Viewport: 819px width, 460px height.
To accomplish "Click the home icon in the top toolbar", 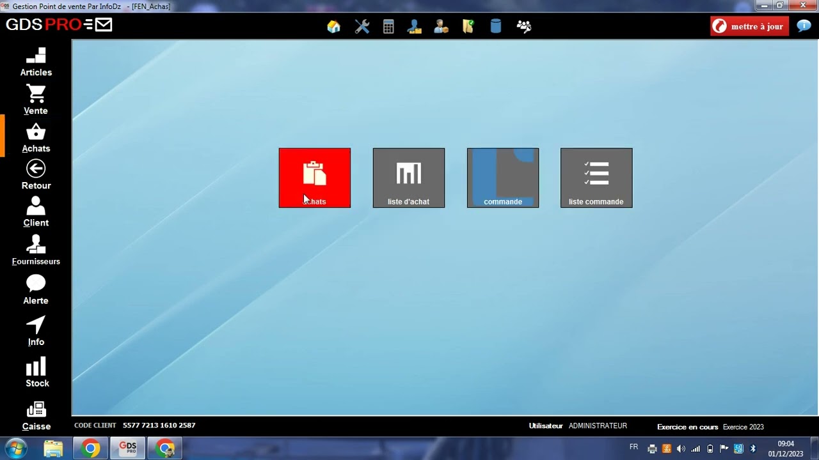I will click(333, 26).
